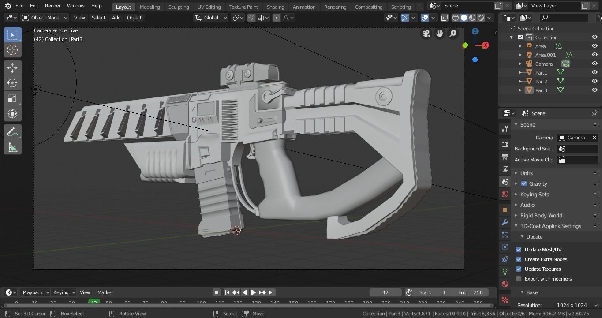602x318 pixels.
Task: Switch to wireframe viewport shading
Action: click(x=456, y=18)
